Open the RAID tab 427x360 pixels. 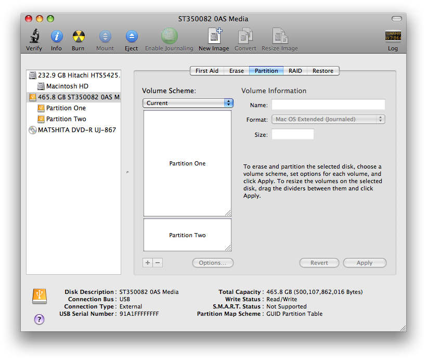295,71
